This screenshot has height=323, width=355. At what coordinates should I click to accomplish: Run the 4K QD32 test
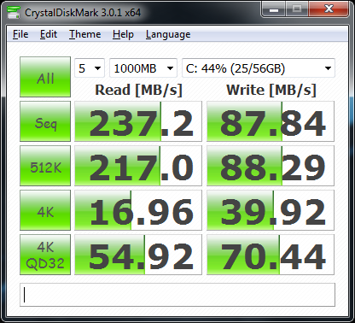click(45, 255)
